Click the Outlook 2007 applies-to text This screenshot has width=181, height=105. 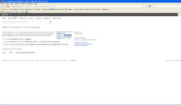tap(79, 34)
